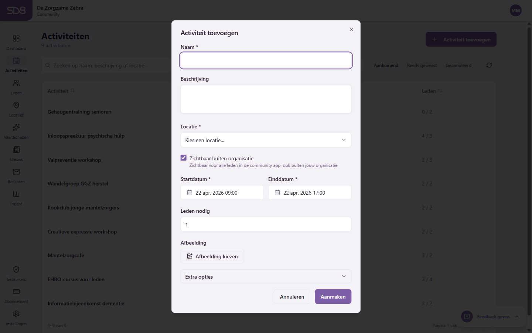Click the Aanmaken button
Image resolution: width=532 pixels, height=333 pixels.
click(x=333, y=297)
